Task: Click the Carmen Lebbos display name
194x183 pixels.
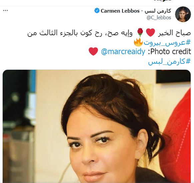Action: click(x=120, y=11)
